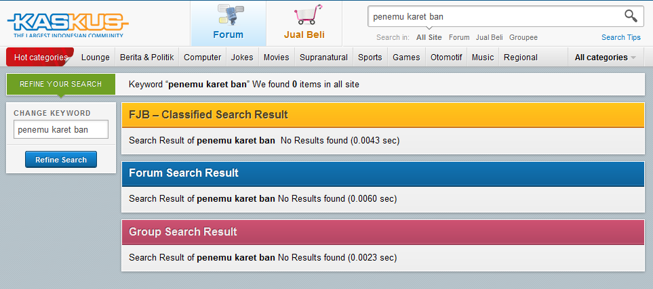Open the Forum section with chat icon

tap(229, 23)
